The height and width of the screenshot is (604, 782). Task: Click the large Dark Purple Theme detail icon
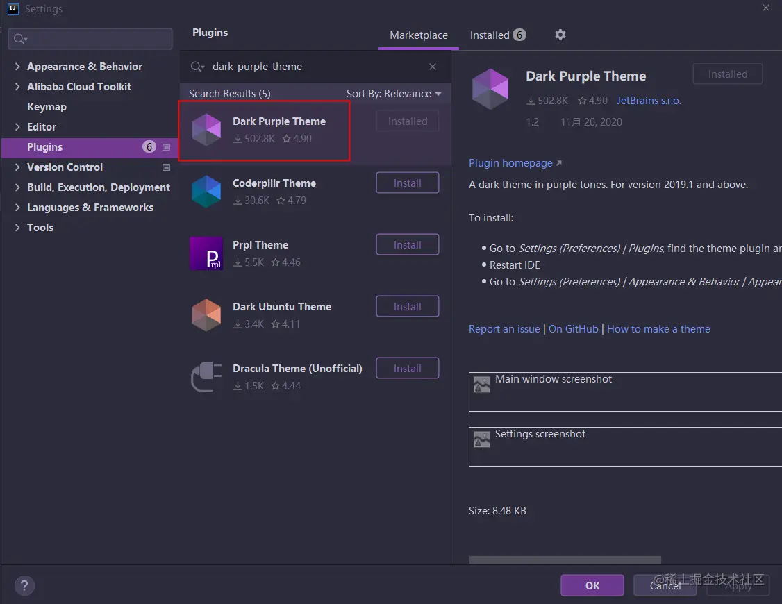(490, 89)
